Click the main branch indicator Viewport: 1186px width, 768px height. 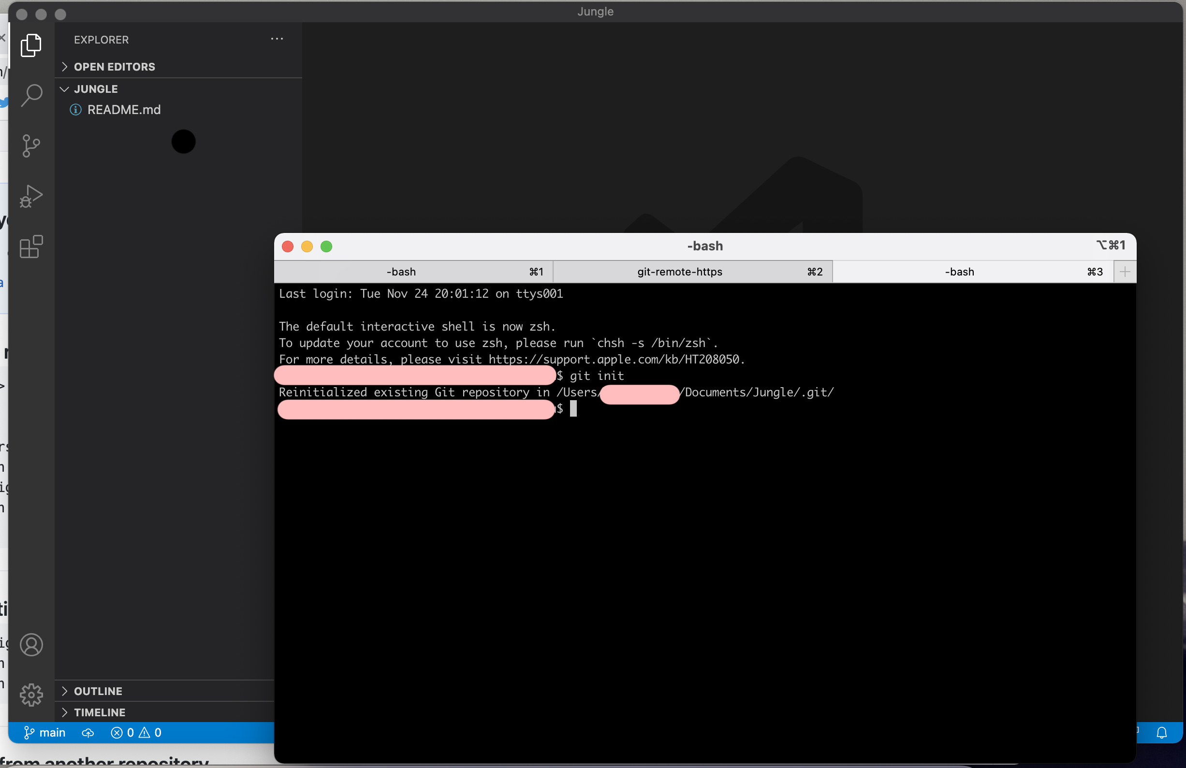coord(45,733)
